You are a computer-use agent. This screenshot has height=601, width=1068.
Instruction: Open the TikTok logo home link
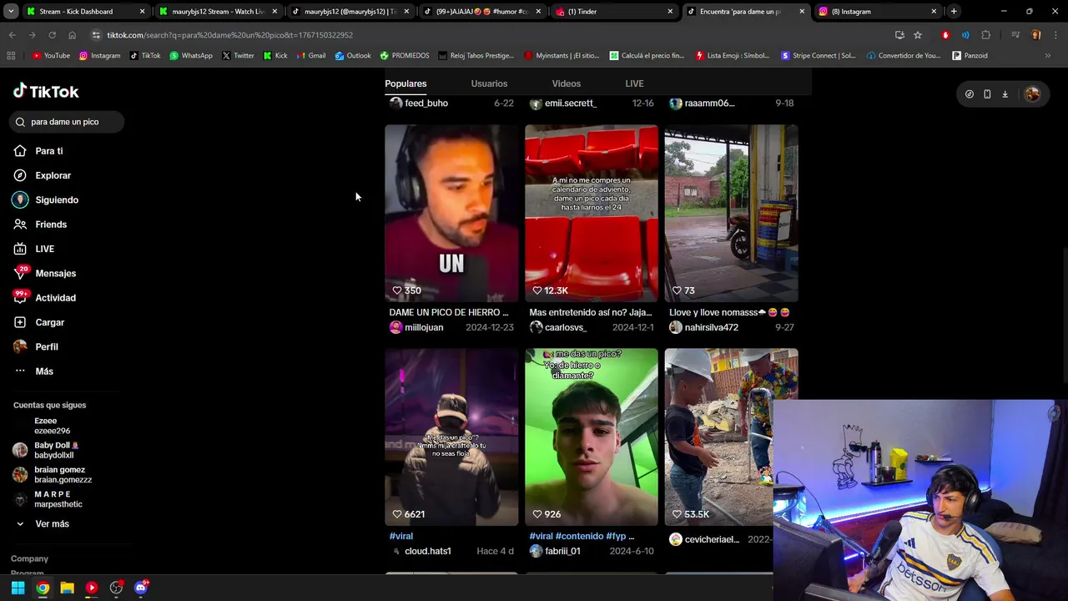coord(46,92)
